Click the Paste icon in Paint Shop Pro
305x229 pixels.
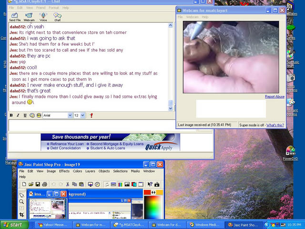tap(81, 184)
